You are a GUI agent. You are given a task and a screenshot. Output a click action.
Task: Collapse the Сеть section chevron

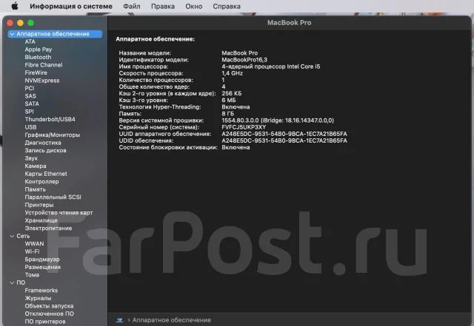[12, 236]
